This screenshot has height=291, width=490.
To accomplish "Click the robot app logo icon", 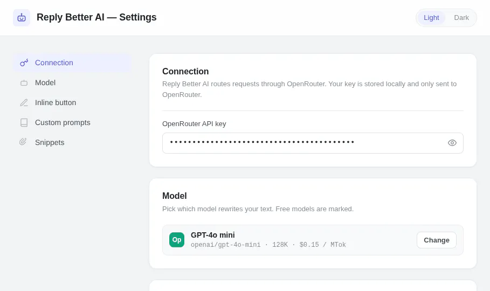I will [22, 17].
